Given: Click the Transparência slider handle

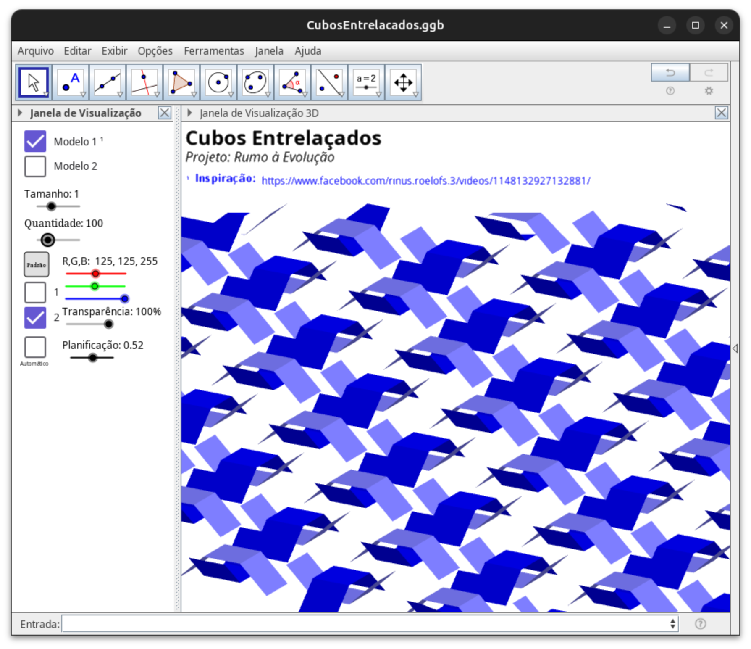Looking at the screenshot, I should (108, 324).
